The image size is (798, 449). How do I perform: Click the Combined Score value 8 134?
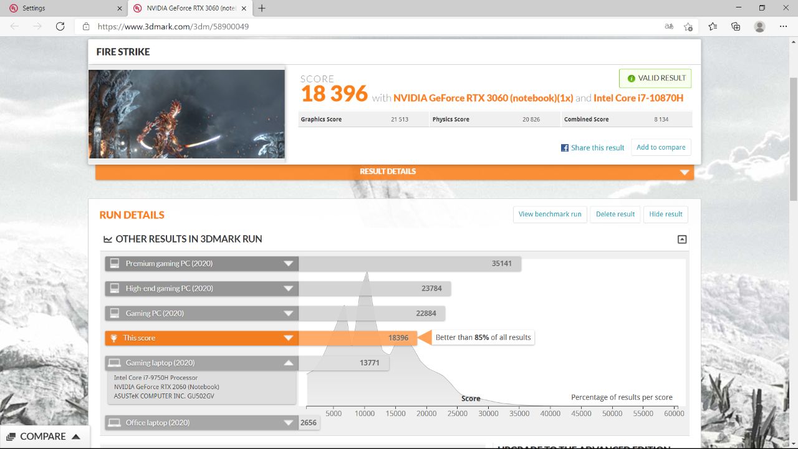tap(661, 120)
